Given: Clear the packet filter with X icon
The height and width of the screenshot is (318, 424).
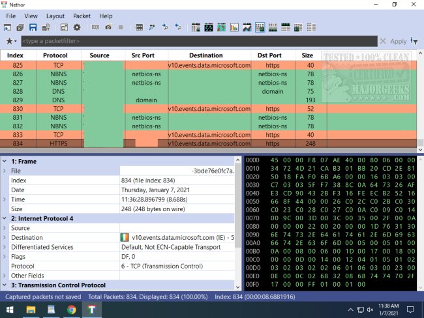Looking at the screenshot, I should 382,41.
